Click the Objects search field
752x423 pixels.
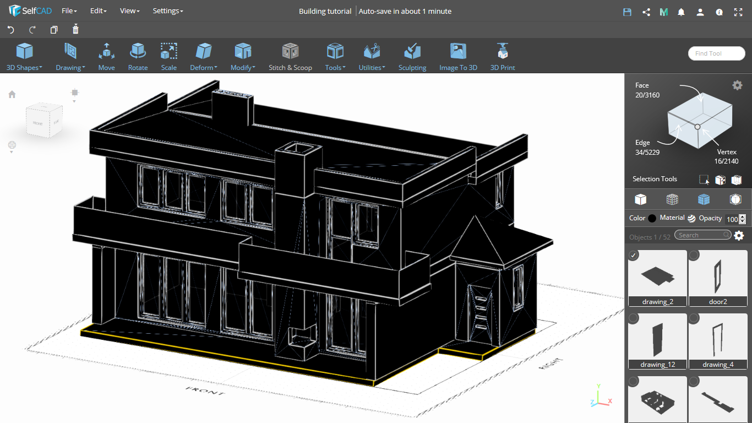click(703, 235)
